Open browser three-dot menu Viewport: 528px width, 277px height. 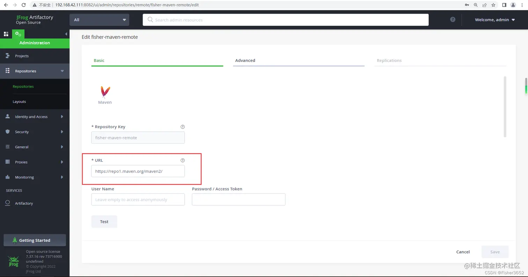(x=522, y=5)
